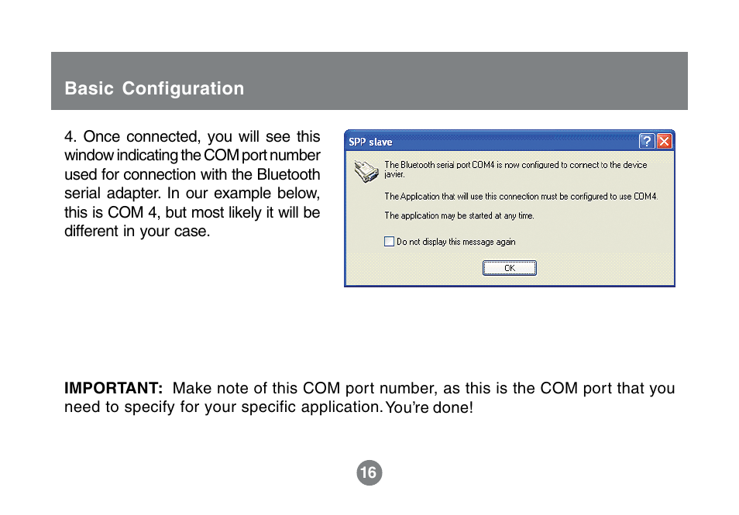The height and width of the screenshot is (515, 739).
Task: Click the page number 16 badge
Action: pyautogui.click(x=369, y=472)
